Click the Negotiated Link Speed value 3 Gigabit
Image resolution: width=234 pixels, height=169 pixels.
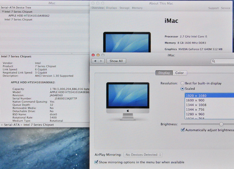pos(41,73)
